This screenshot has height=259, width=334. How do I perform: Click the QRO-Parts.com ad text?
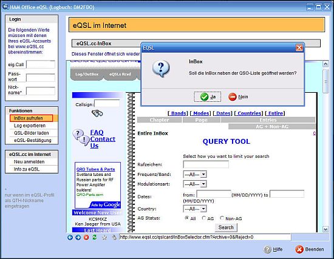pyautogui.click(x=90, y=195)
